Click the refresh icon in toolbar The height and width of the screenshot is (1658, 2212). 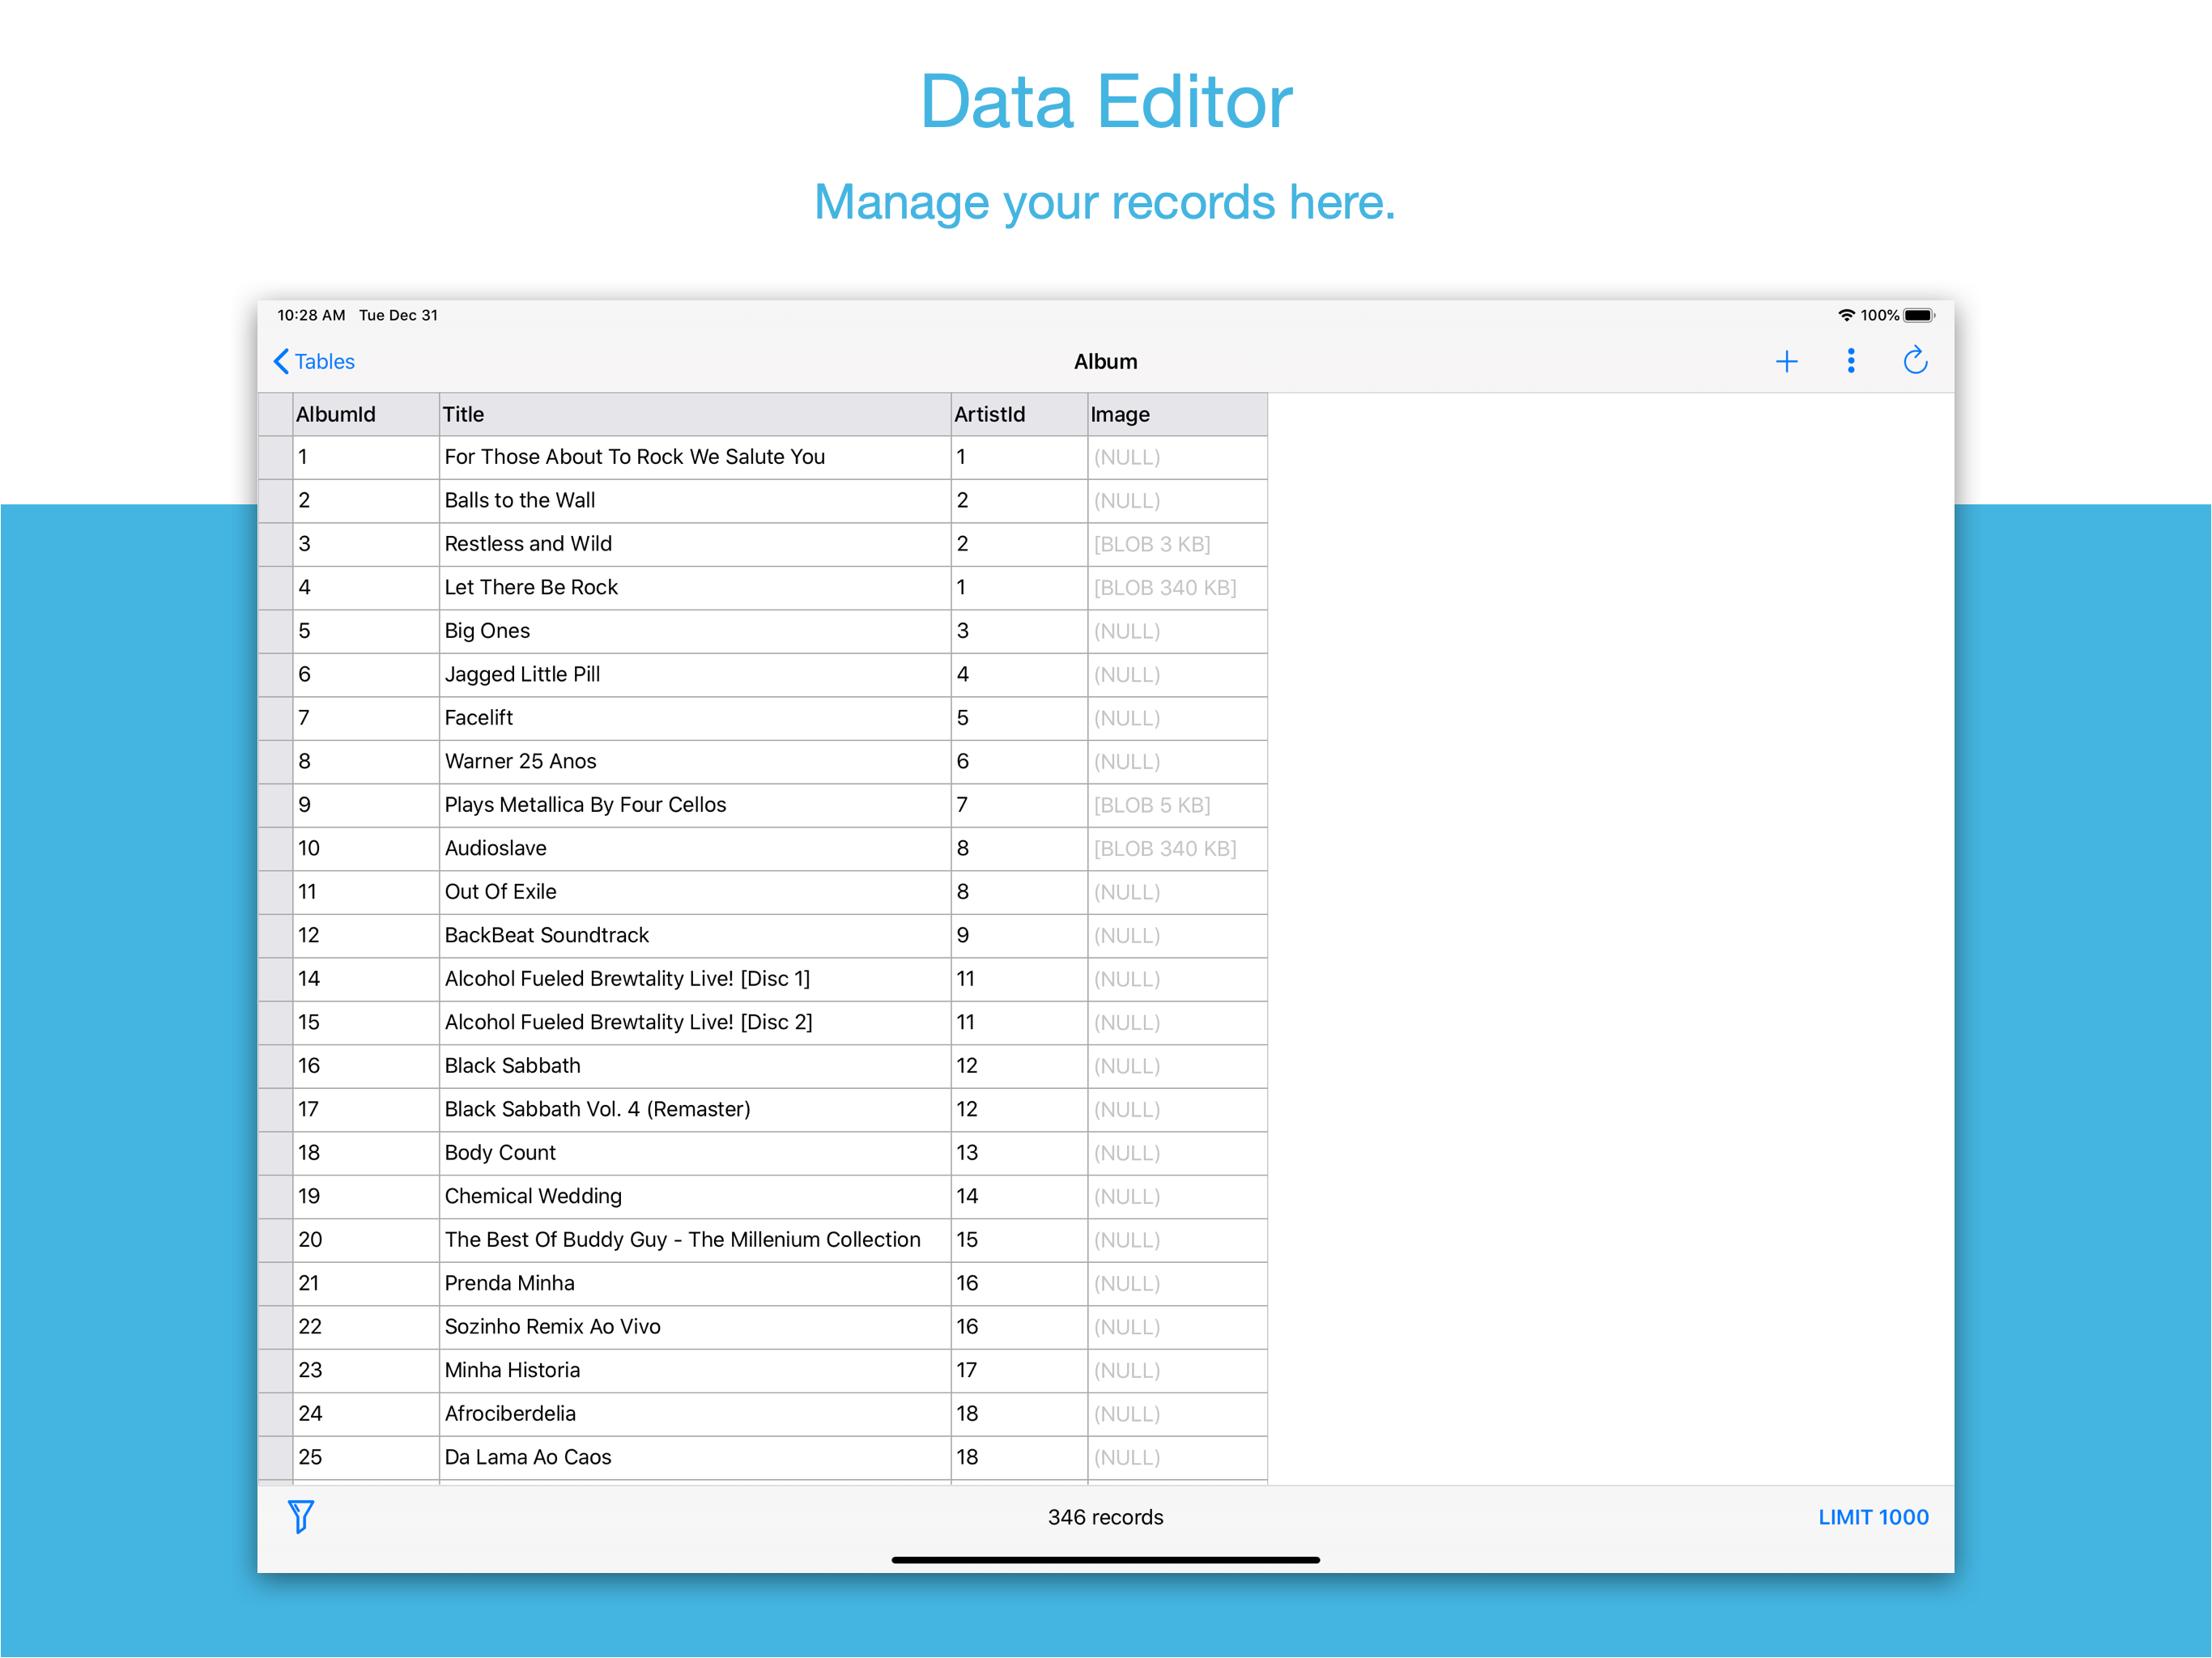click(x=1914, y=361)
